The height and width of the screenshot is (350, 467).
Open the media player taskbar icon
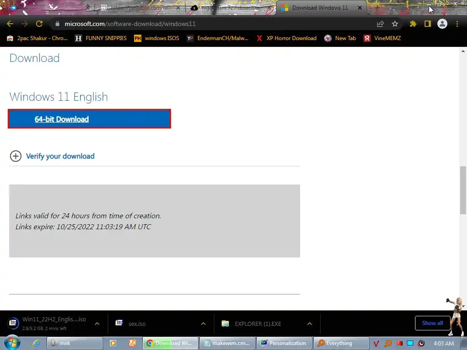113,343
